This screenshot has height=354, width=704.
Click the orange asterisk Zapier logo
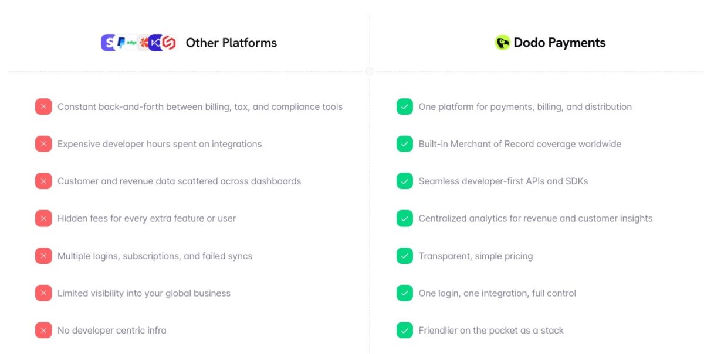pos(144,43)
